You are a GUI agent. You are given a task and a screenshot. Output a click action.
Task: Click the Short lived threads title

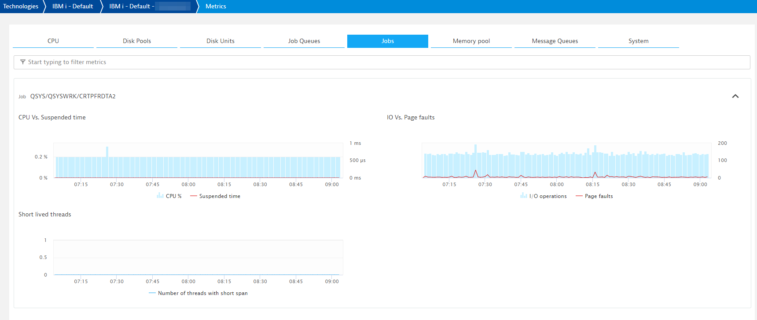pos(45,214)
